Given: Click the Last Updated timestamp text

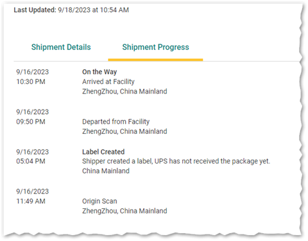Looking at the screenshot, I should click(x=71, y=10).
